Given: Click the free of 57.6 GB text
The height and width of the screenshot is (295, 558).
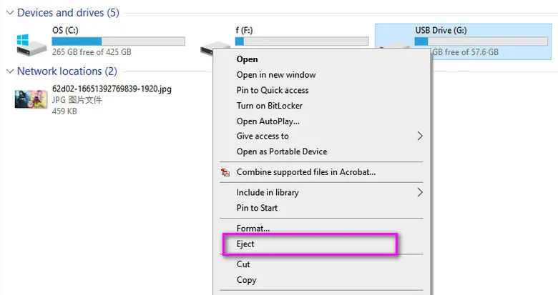Looking at the screenshot, I should tap(466, 52).
